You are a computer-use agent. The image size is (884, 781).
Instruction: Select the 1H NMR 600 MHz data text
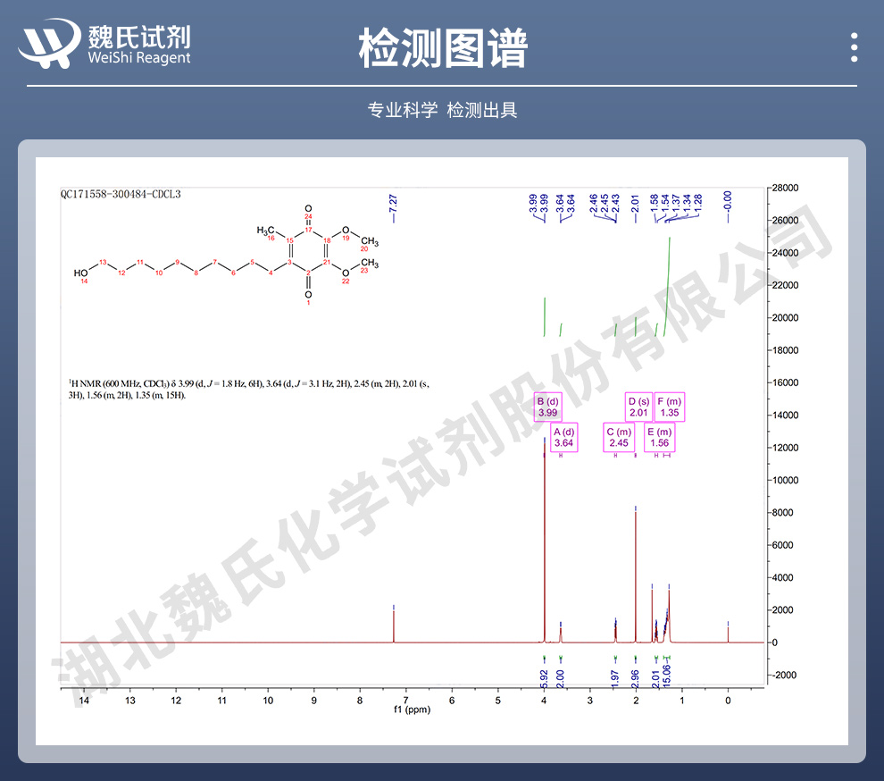[248, 390]
